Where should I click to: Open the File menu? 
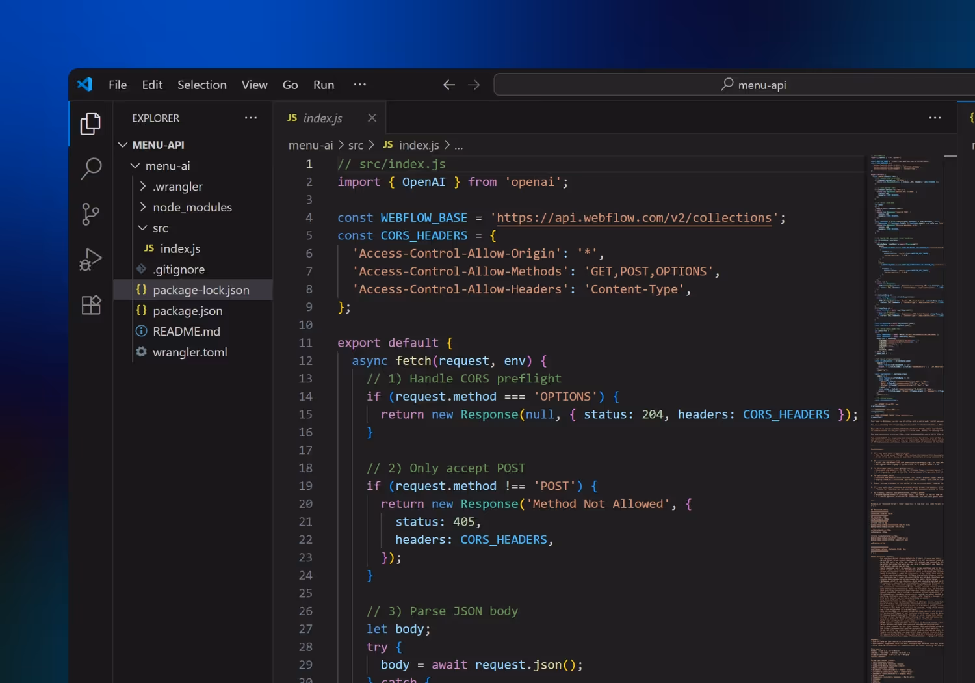[x=118, y=85]
